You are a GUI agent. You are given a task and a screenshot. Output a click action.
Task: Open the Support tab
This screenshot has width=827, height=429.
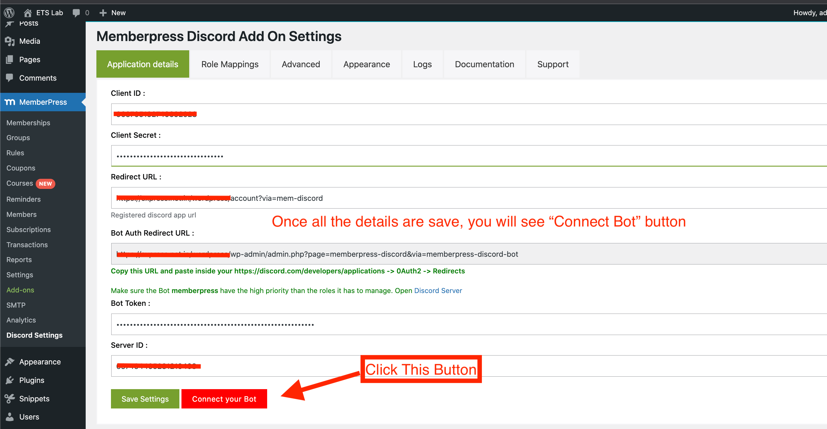point(553,64)
